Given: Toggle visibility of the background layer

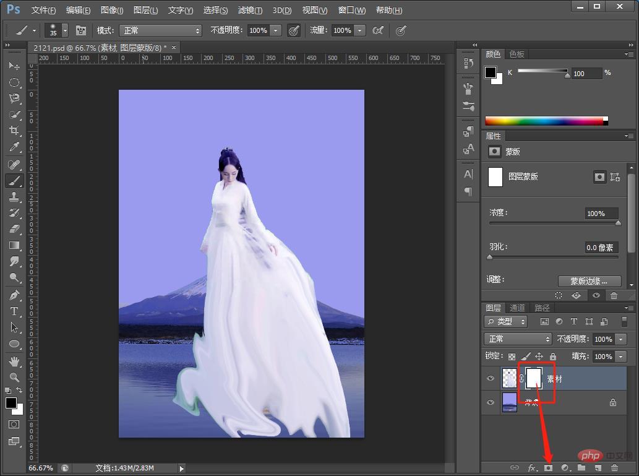Looking at the screenshot, I should (x=491, y=402).
